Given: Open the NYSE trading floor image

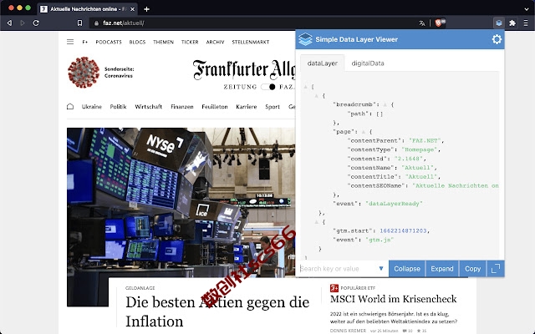Looking at the screenshot, I should tap(181, 202).
